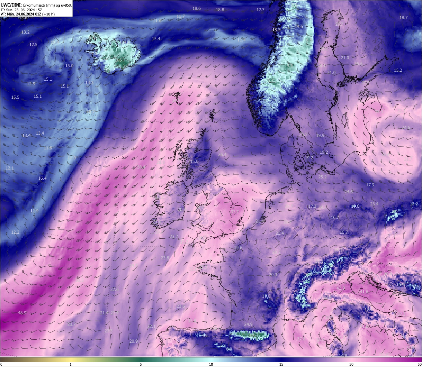Click the 18.6 value at the top
422x367 pixels.
click(x=196, y=8)
